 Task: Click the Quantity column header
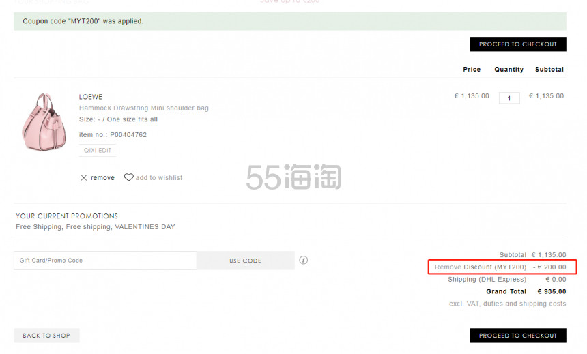pyautogui.click(x=509, y=69)
